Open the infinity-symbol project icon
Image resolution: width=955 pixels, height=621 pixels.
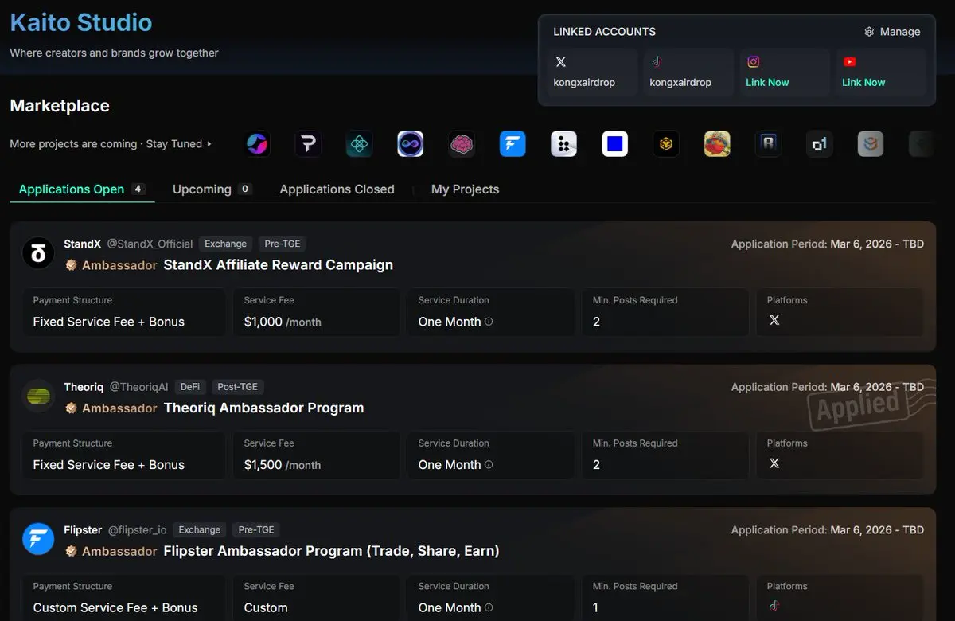tap(411, 144)
